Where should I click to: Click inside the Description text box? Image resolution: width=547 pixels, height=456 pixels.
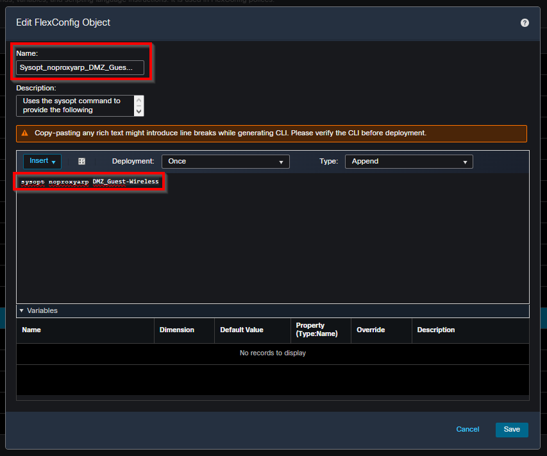coord(74,105)
